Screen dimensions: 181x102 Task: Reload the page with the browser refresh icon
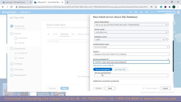point(11,7)
